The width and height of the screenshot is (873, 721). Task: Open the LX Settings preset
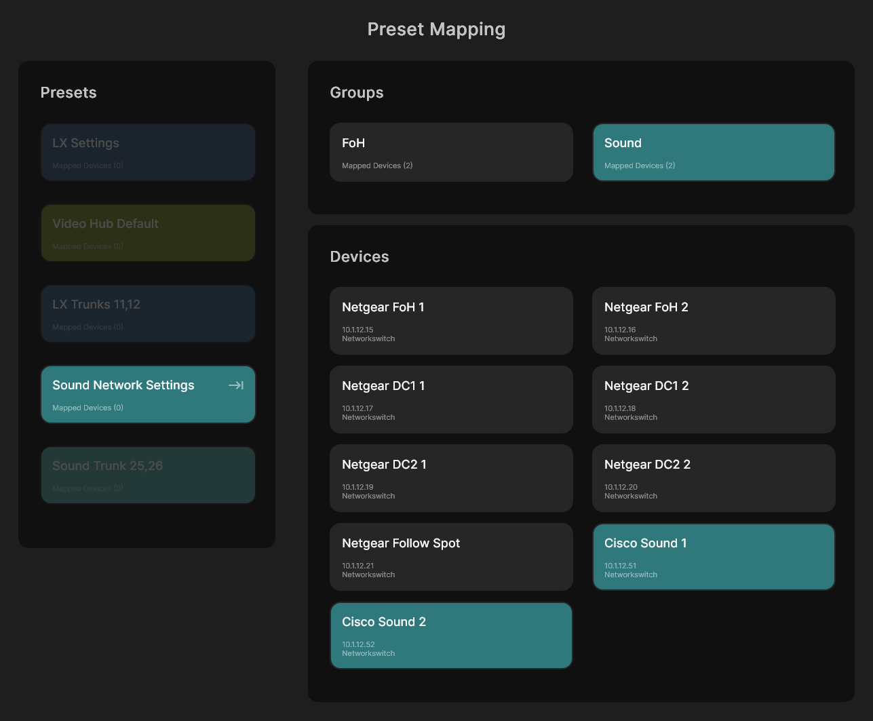[148, 152]
